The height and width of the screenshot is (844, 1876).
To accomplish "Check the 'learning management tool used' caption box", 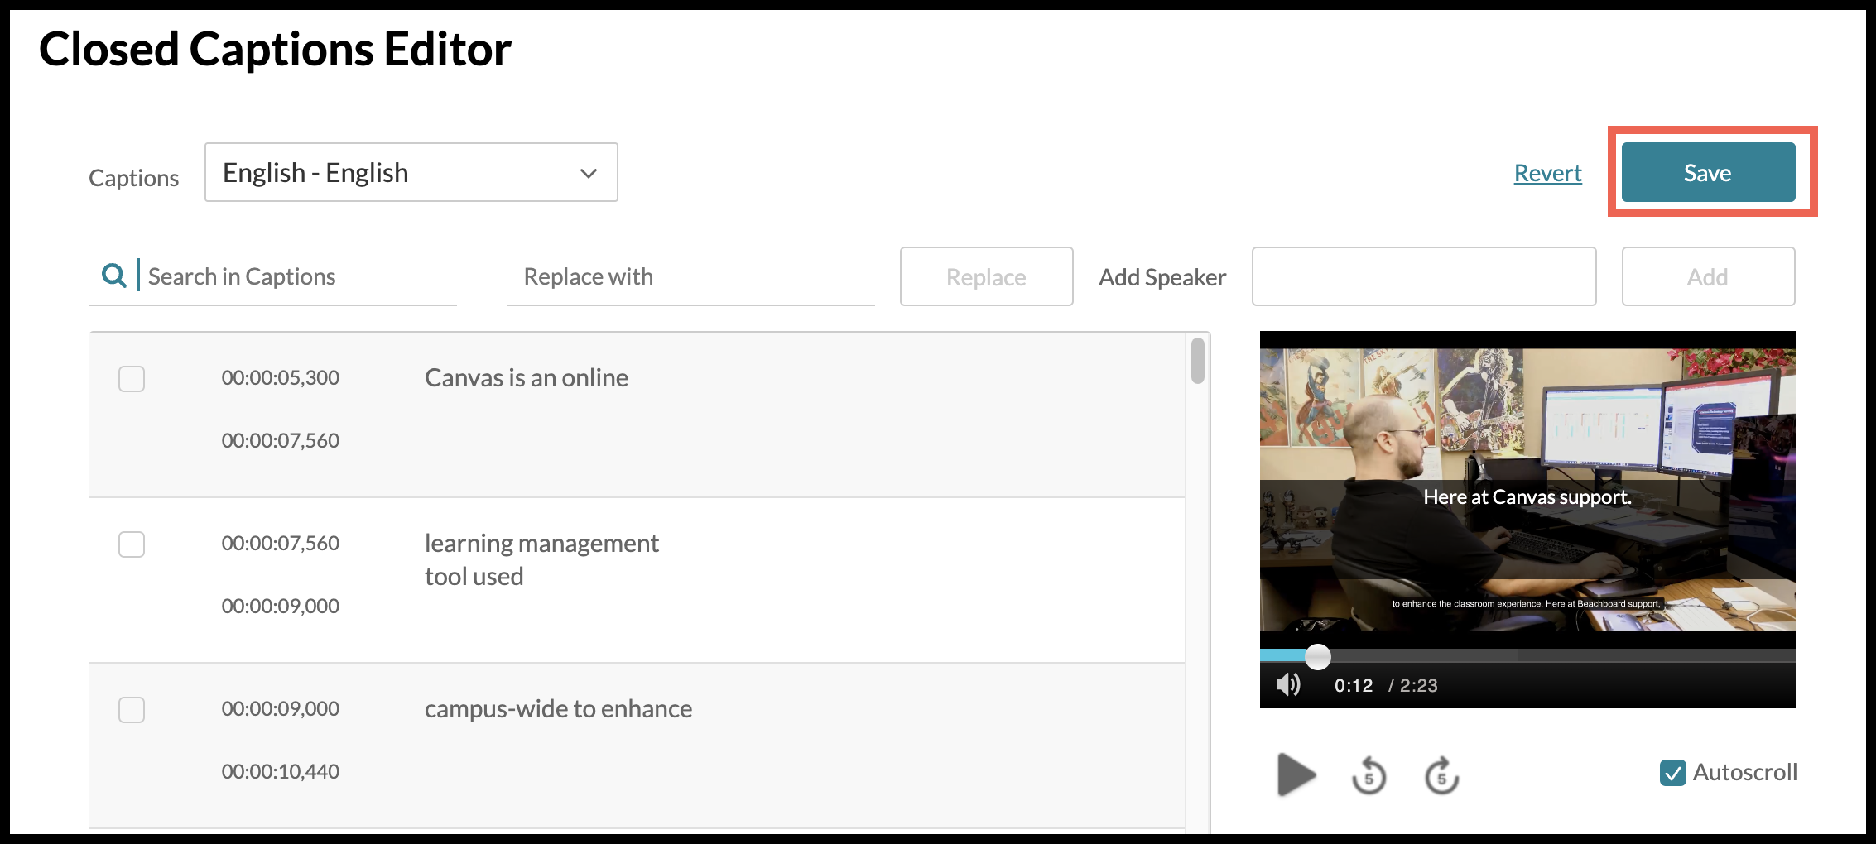I will click(x=132, y=544).
